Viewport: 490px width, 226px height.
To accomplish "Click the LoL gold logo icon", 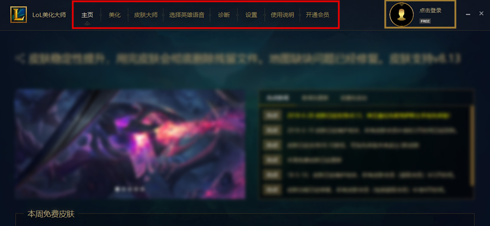I will [18, 15].
